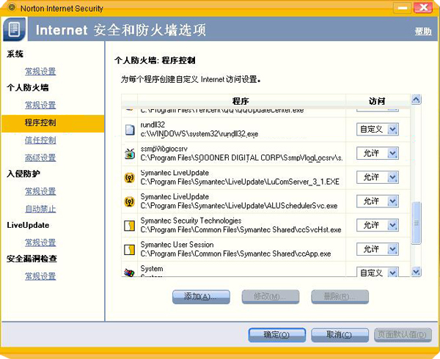
Task: Minimize the Norton Internet Security window
Action: pos(403,8)
